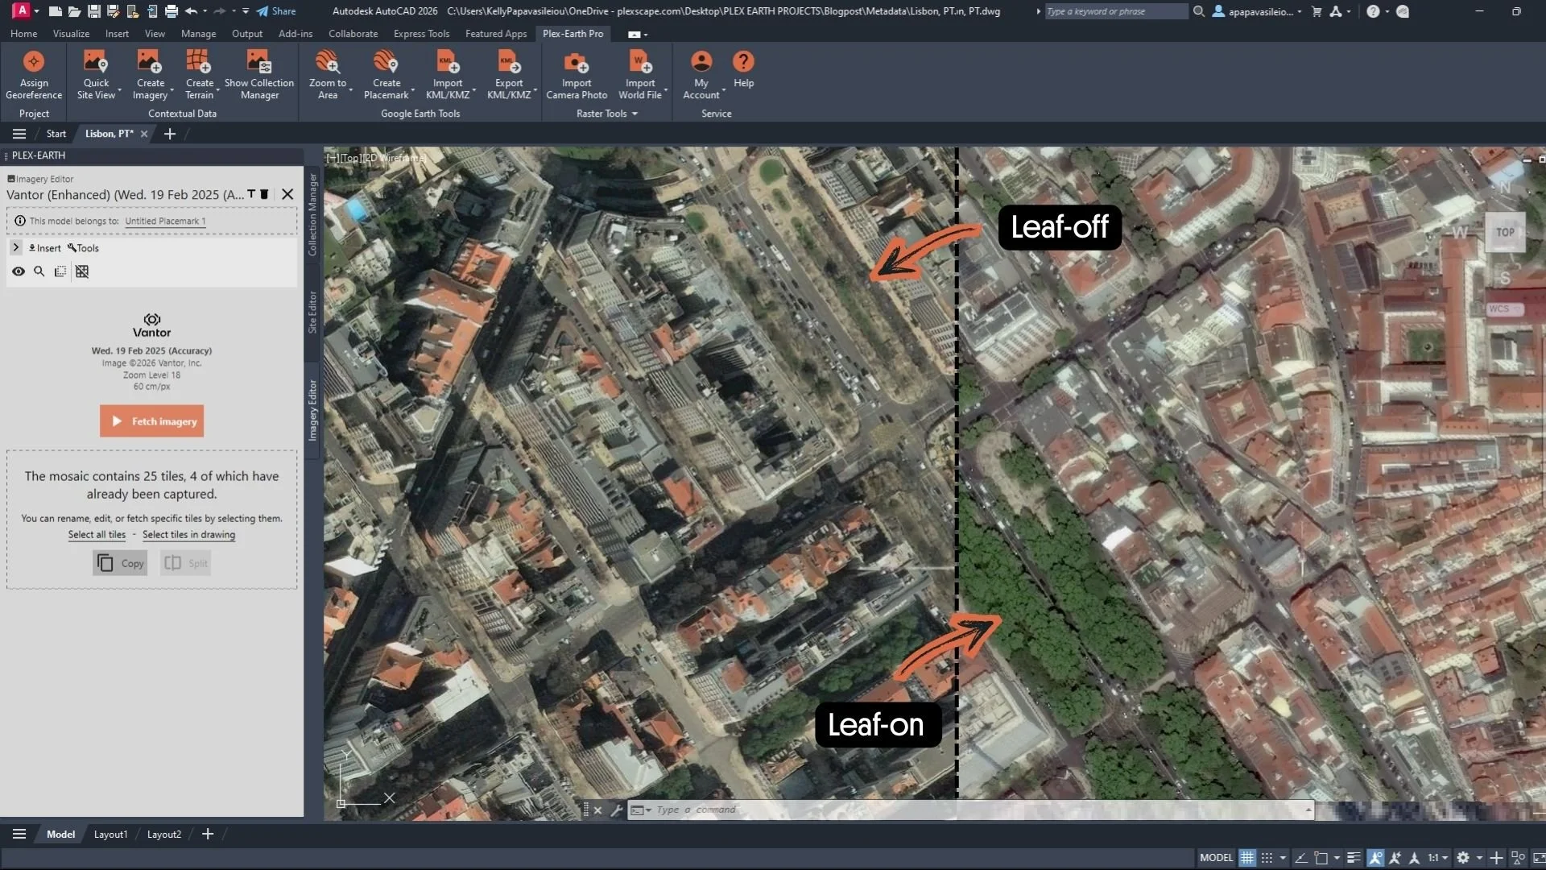This screenshot has width=1546, height=870.
Task: Switch to the Start file tab
Action: point(56,134)
